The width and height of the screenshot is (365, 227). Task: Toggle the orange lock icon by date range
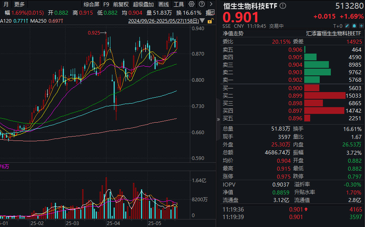[x=209, y=21]
